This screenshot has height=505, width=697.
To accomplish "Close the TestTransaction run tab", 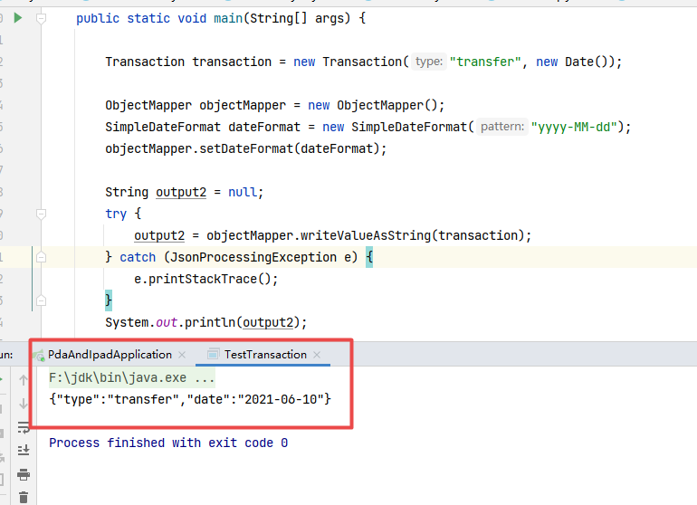I will pyautogui.click(x=317, y=355).
